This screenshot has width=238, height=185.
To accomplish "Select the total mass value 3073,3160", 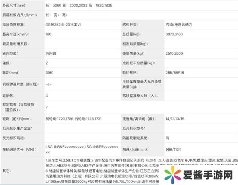I will [x=176, y=34].
